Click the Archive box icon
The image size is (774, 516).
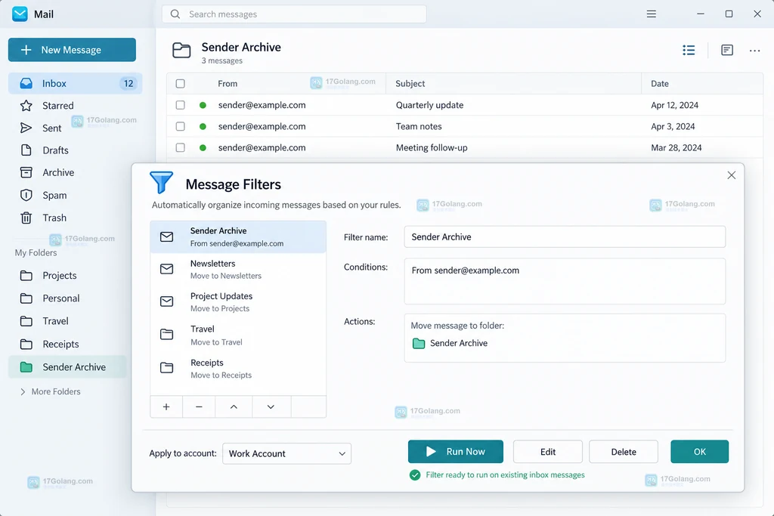tap(26, 172)
